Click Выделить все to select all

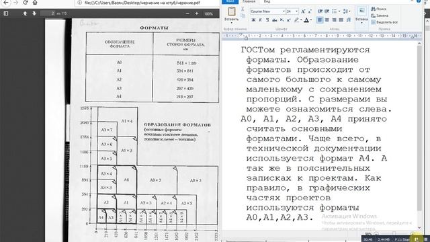384,22
